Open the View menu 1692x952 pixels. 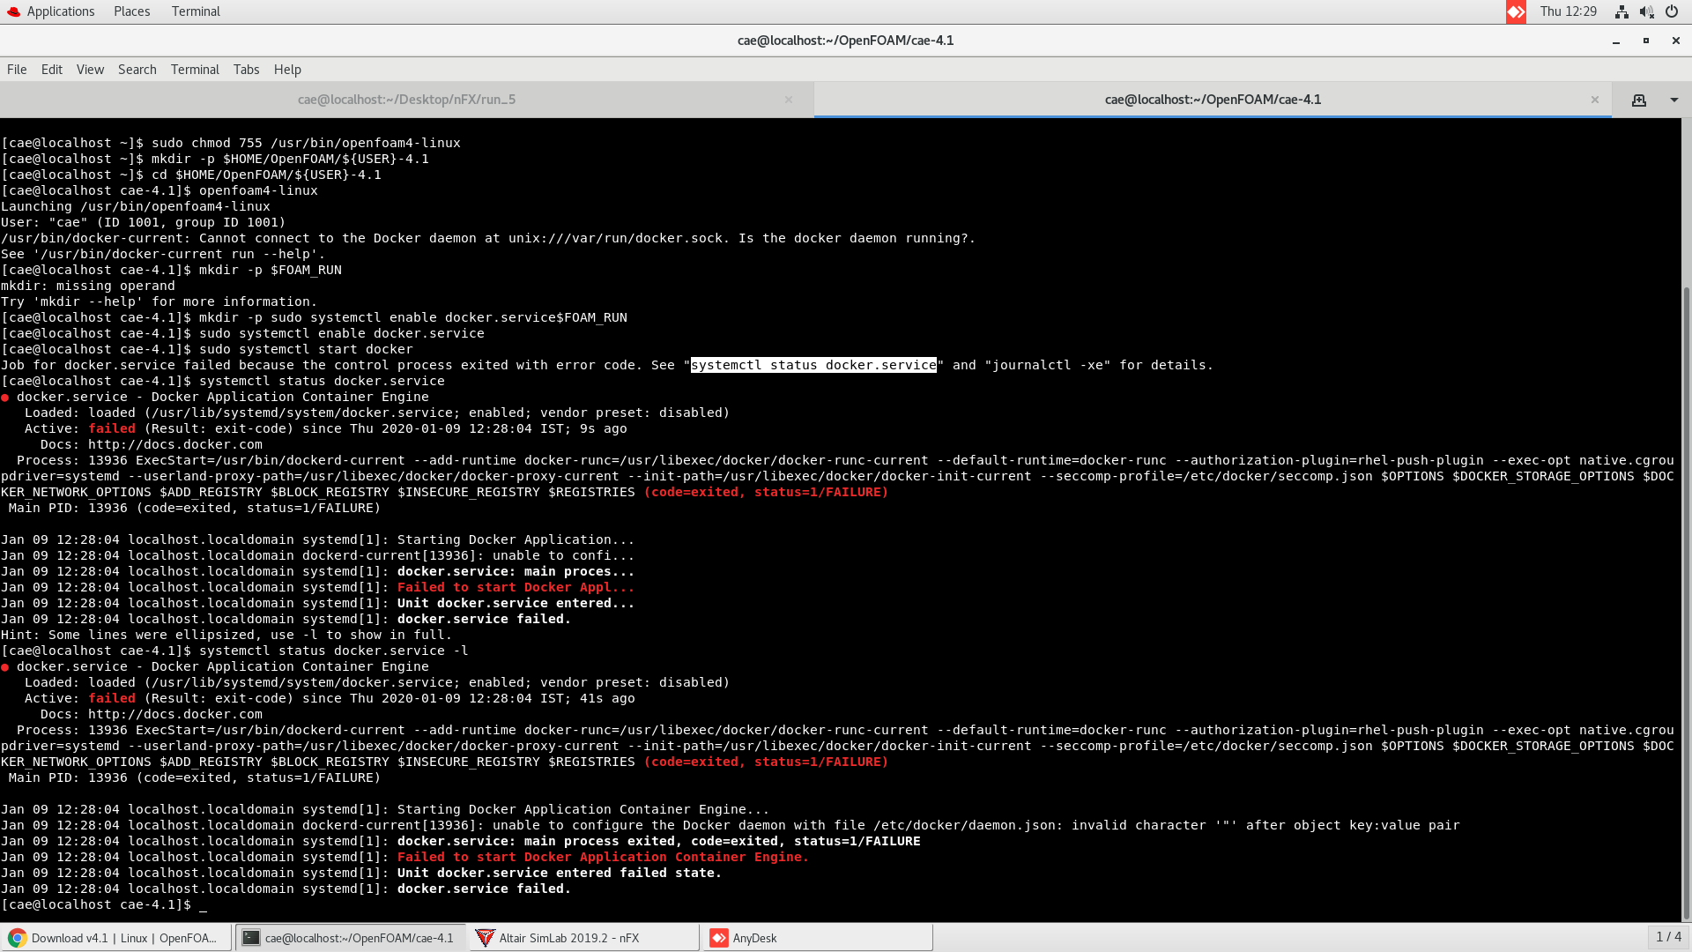(x=90, y=70)
